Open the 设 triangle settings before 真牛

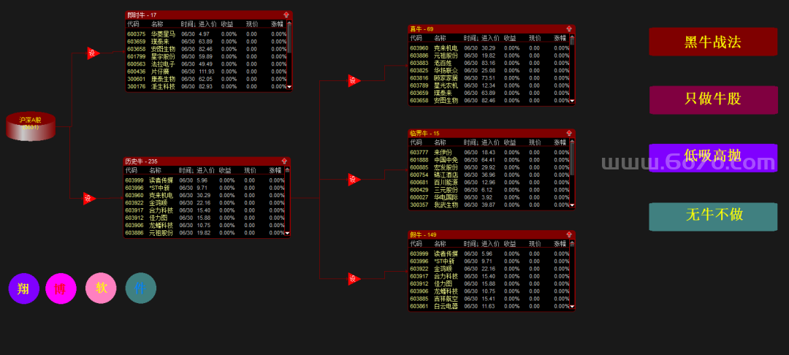tap(354, 80)
